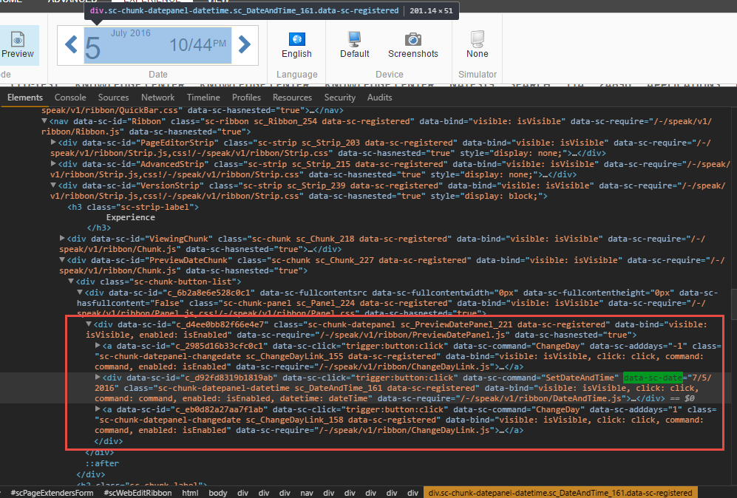737x498 pixels.
Task: Open the None simulator icon
Action: point(477,38)
